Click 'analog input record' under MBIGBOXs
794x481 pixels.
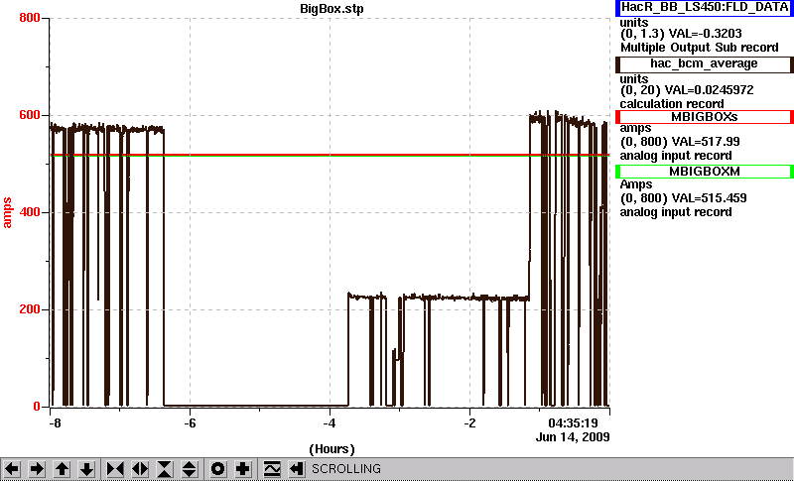[x=676, y=156]
